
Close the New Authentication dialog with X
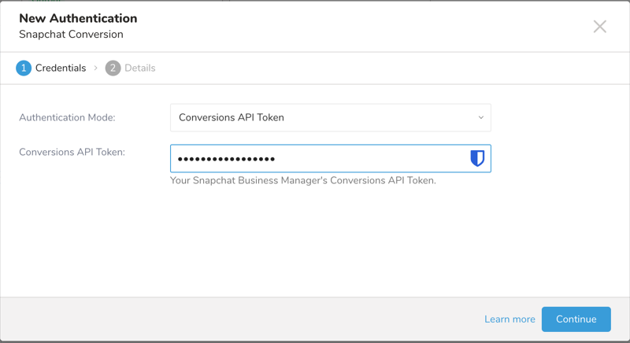(x=600, y=27)
